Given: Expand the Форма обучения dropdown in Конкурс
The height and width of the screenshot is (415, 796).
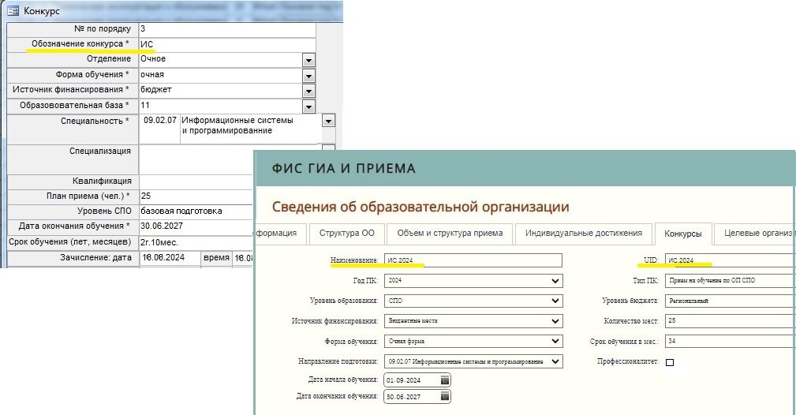Looking at the screenshot, I should point(308,77).
